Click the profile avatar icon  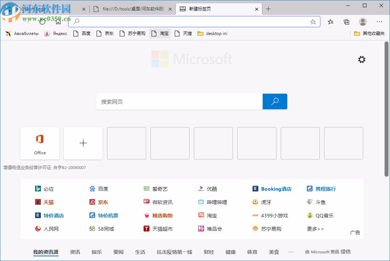tap(363, 22)
